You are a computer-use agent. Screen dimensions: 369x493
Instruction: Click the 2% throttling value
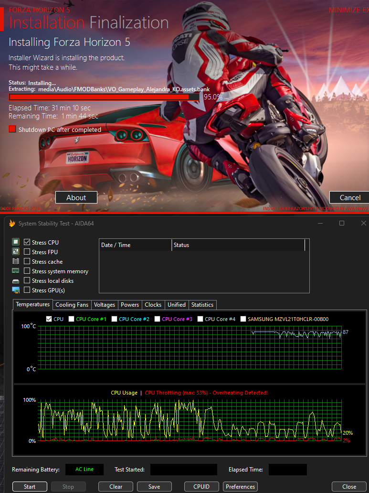click(x=347, y=440)
